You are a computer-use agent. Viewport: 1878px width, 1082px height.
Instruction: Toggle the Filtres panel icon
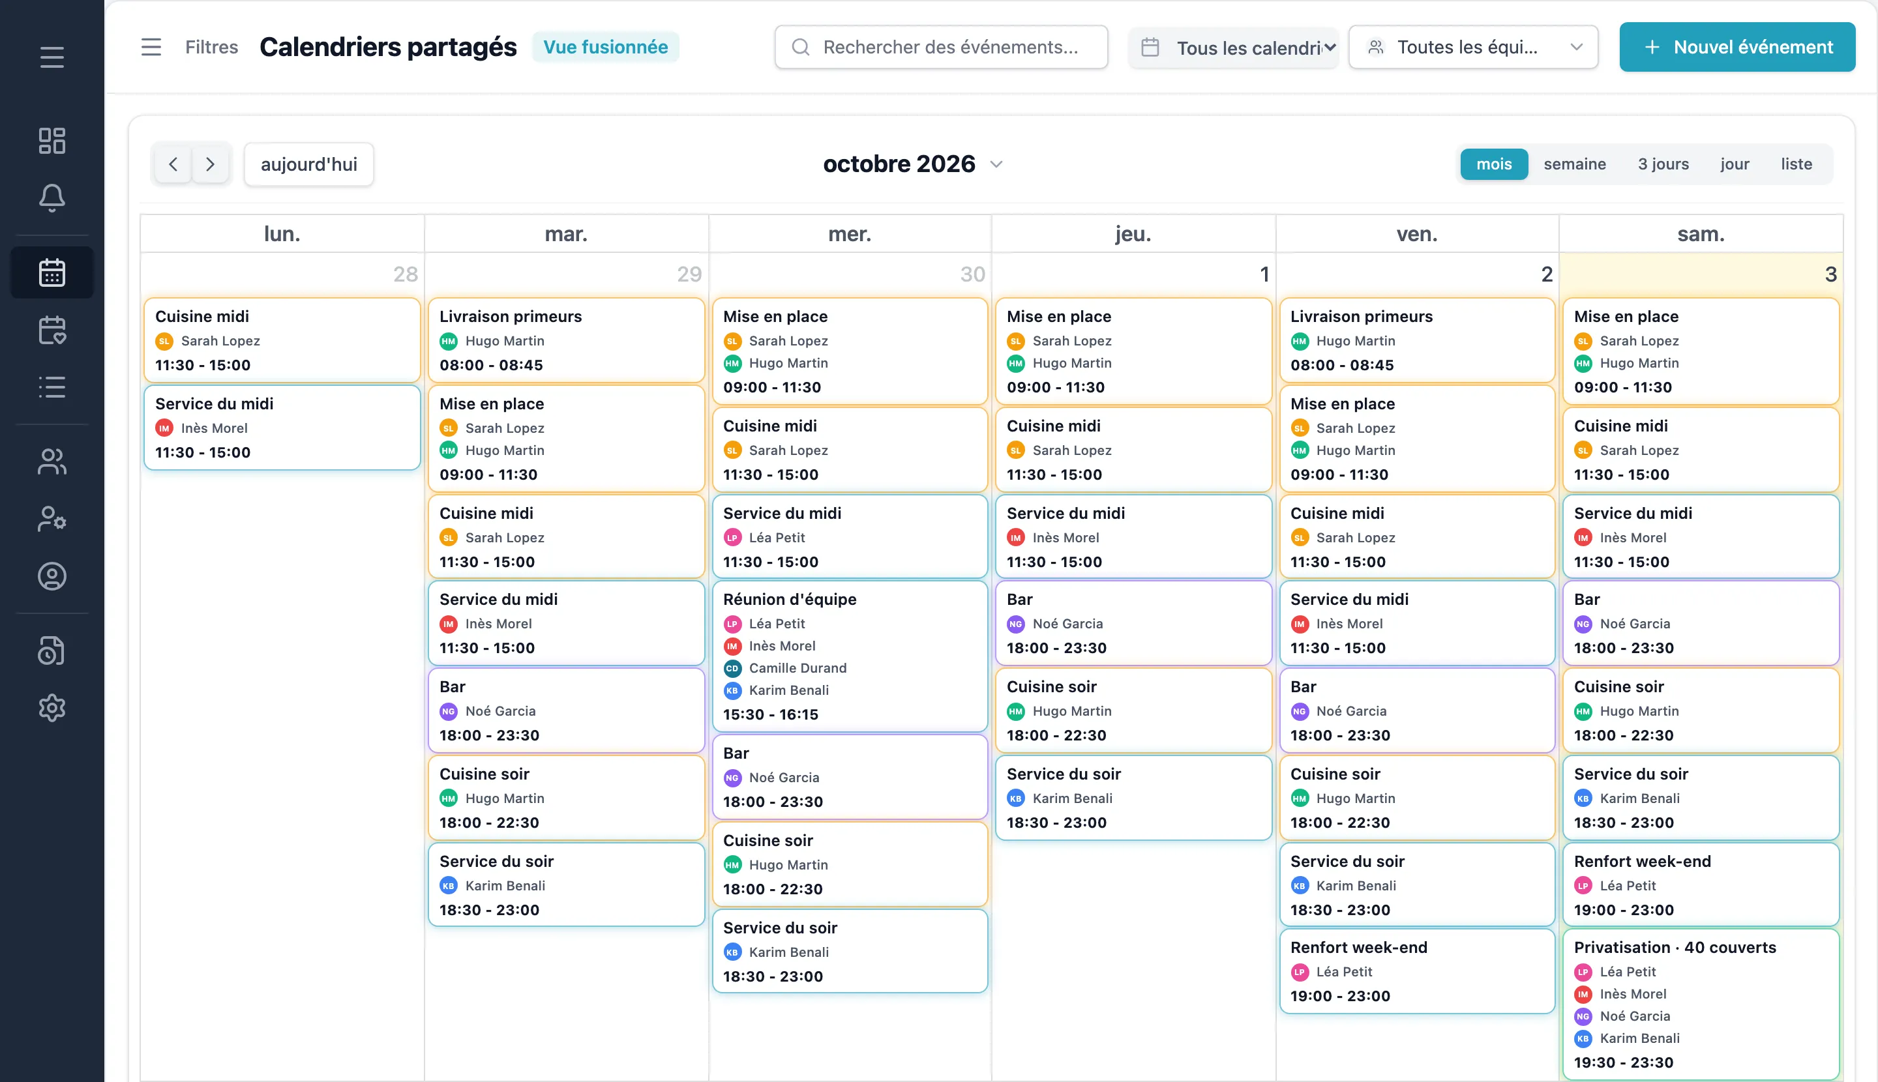pyautogui.click(x=151, y=47)
